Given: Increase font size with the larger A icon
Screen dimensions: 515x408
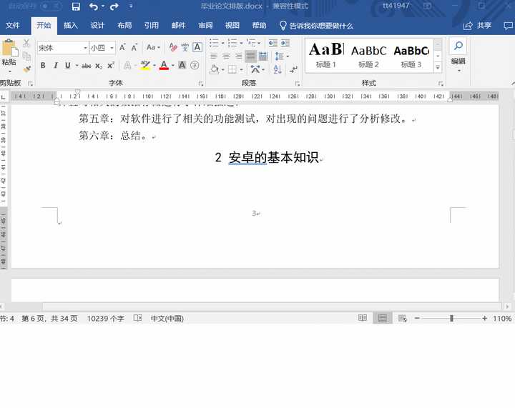Looking at the screenshot, I should 122,48.
